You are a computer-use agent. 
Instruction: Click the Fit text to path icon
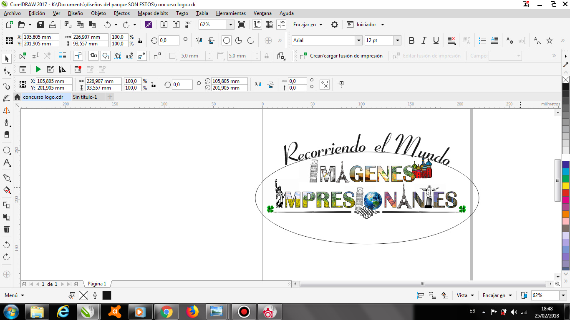[x=537, y=40]
